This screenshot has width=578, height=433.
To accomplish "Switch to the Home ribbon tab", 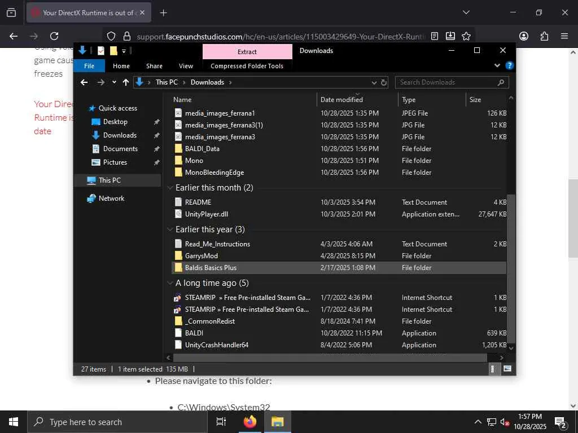I will coord(121,66).
